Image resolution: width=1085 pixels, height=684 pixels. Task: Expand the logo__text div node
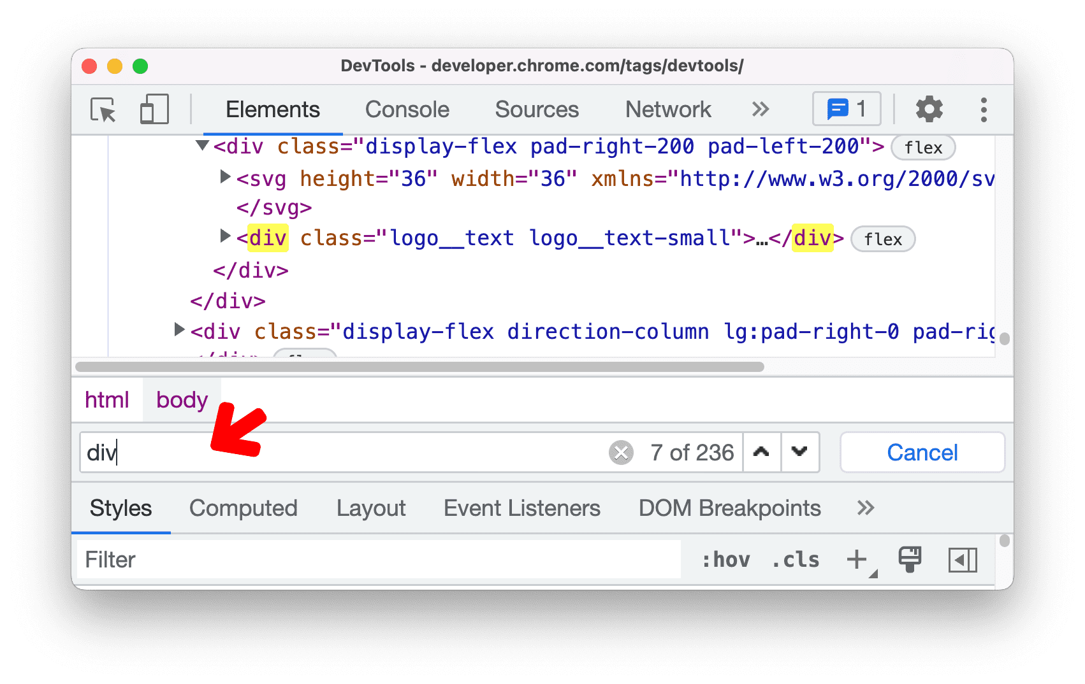[x=226, y=237]
